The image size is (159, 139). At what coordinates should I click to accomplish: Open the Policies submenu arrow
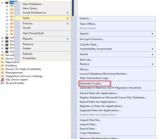coord(68,23)
